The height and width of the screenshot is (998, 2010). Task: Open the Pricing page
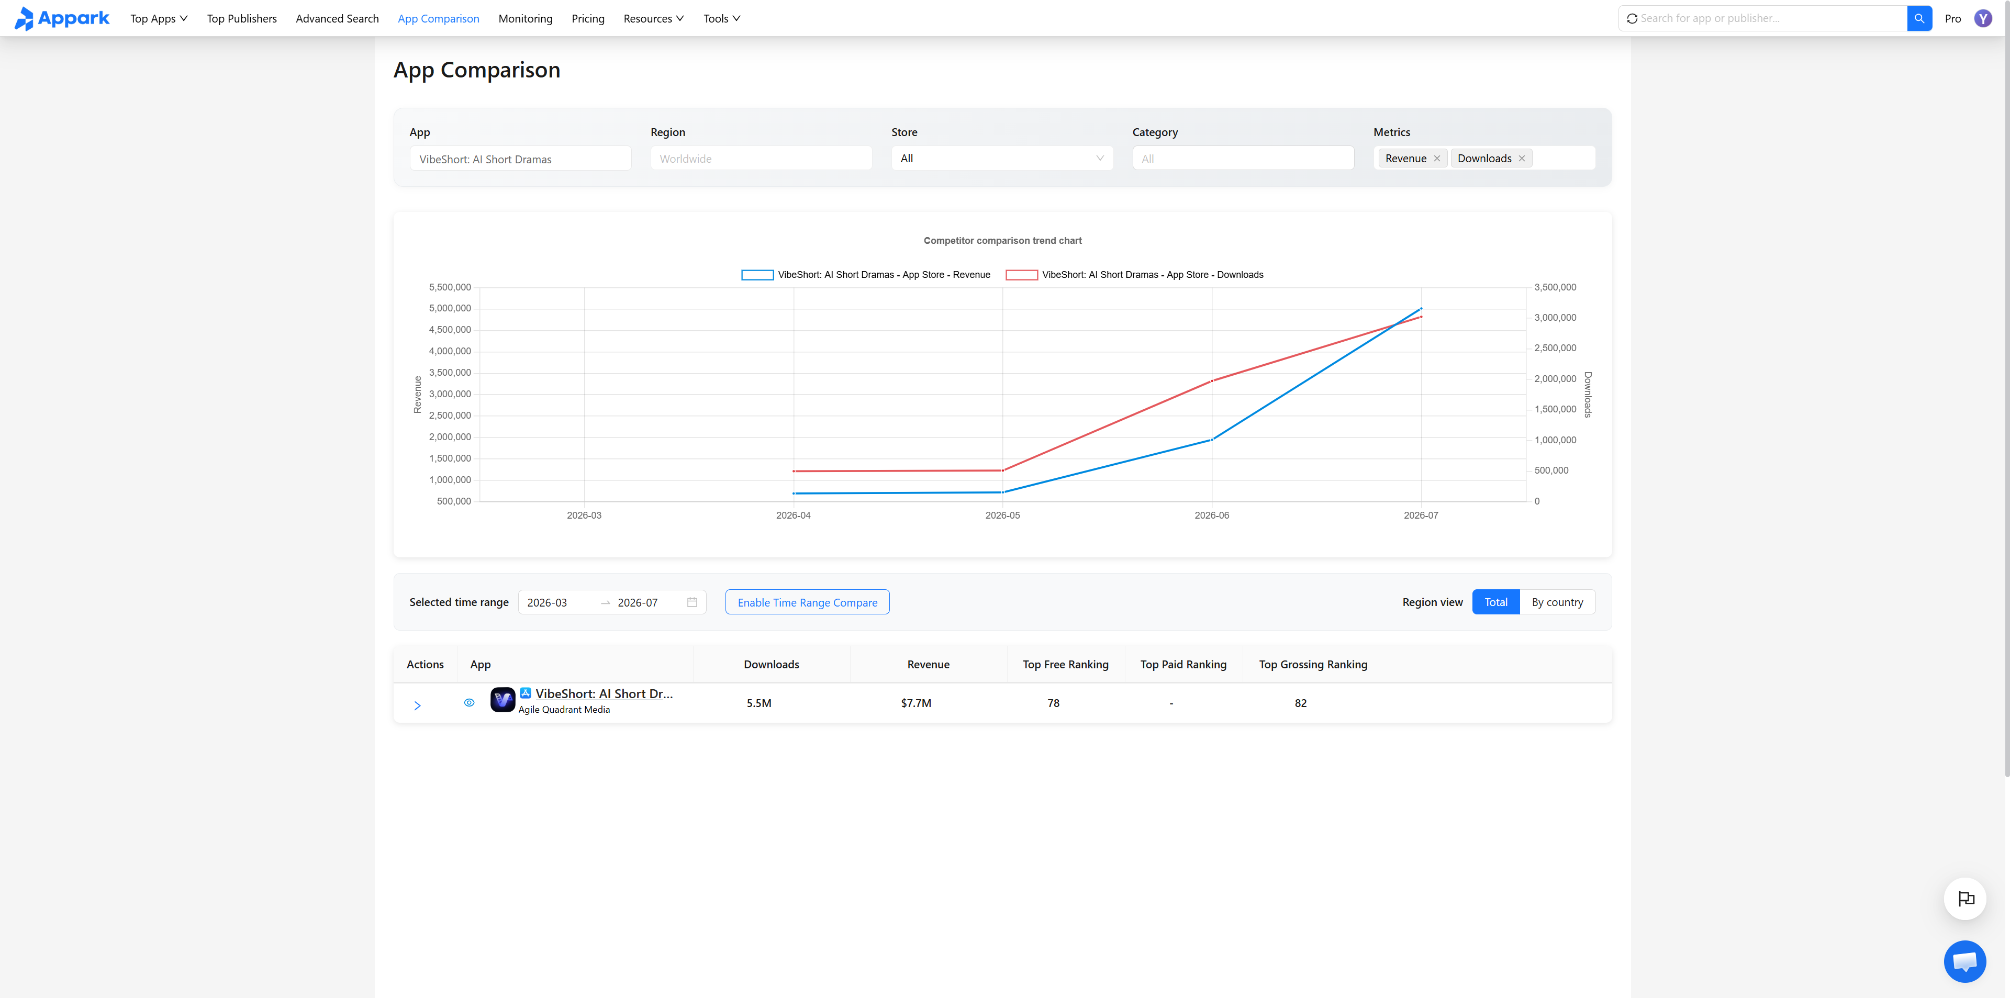click(587, 18)
